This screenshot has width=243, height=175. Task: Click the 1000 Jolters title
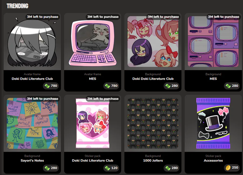[x=153, y=160]
